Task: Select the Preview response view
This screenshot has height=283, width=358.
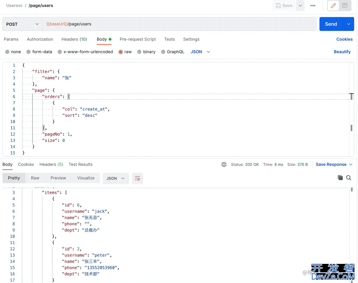Action: point(58,178)
